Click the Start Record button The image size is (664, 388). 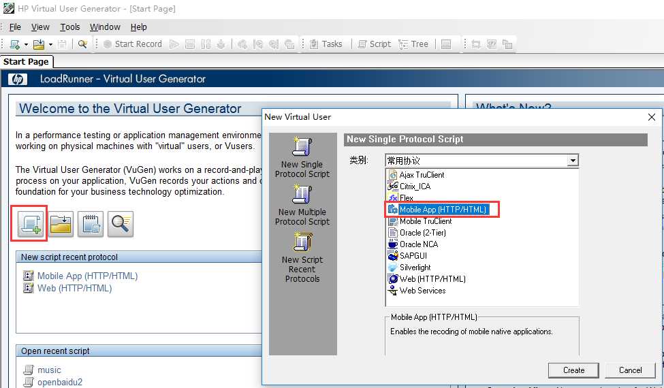click(x=133, y=44)
